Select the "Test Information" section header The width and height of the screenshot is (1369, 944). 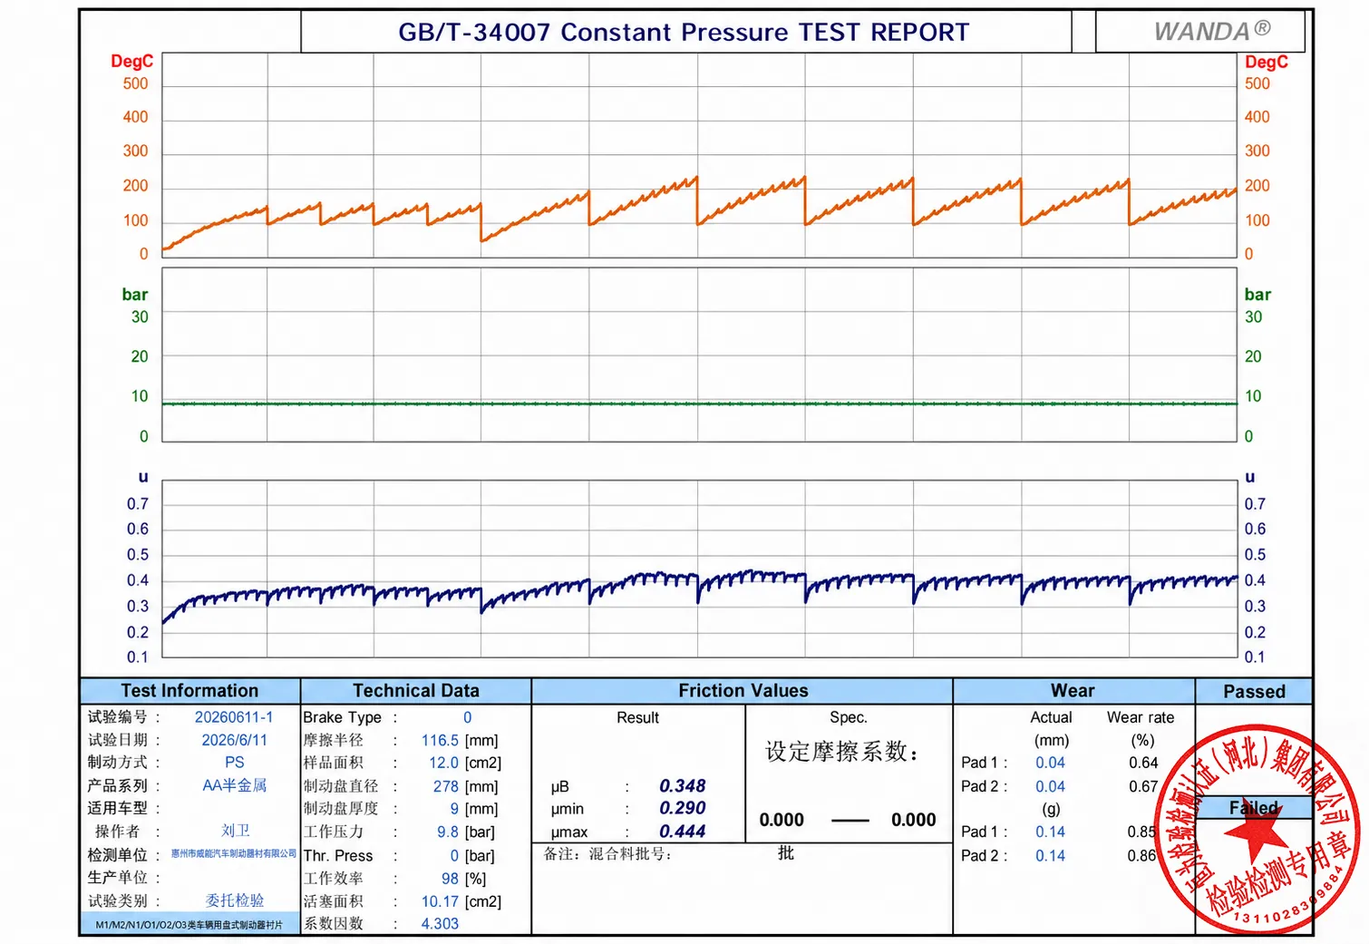click(189, 691)
